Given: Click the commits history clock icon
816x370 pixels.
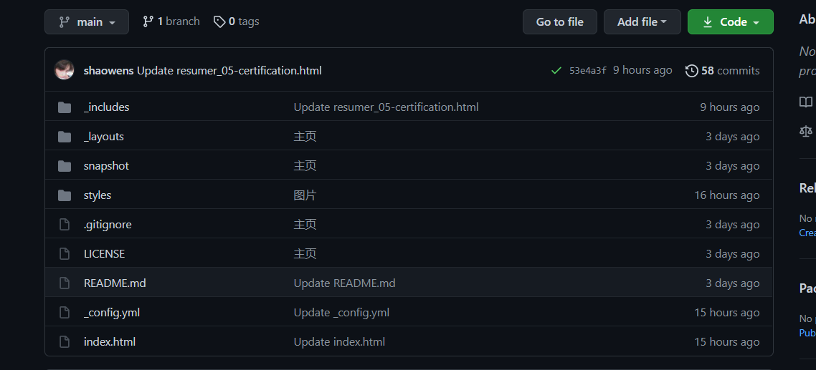Looking at the screenshot, I should [692, 71].
